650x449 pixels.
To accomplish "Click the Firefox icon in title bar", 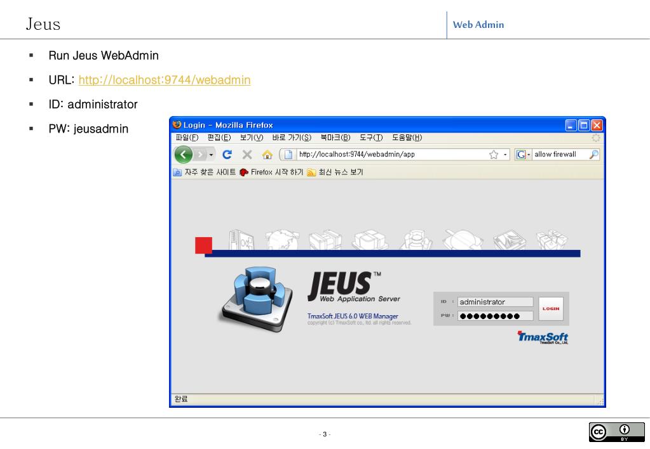I will [x=177, y=124].
